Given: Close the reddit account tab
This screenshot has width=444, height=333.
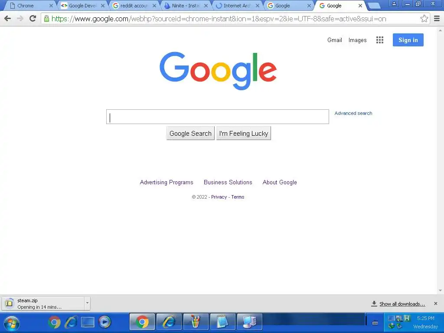Looking at the screenshot, I should pyautogui.click(x=154, y=6).
